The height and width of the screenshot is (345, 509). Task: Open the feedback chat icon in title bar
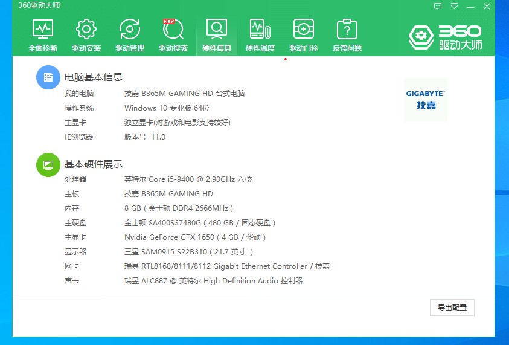coord(438,6)
